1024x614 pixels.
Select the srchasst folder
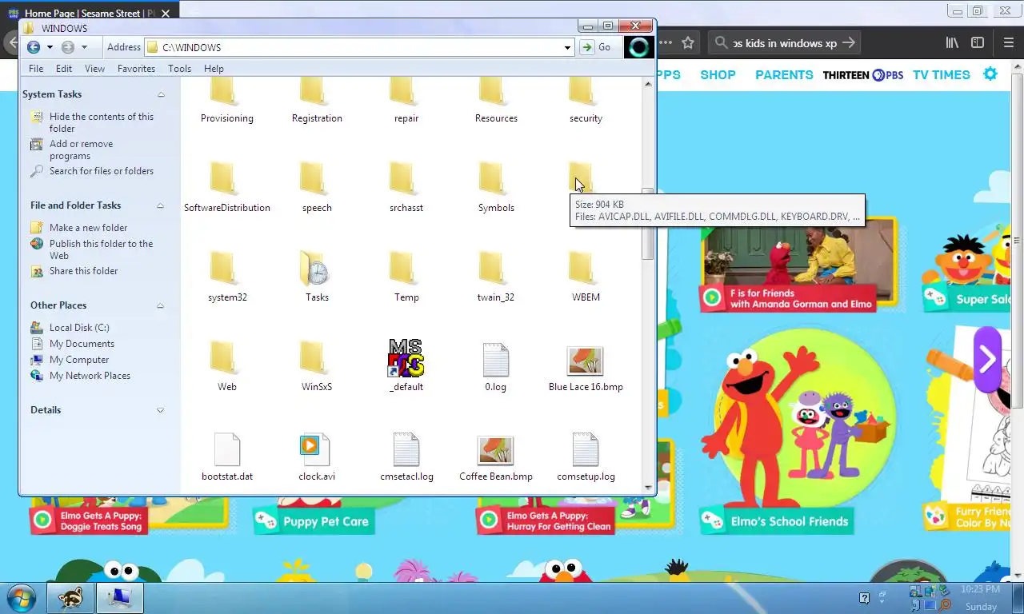[406, 187]
